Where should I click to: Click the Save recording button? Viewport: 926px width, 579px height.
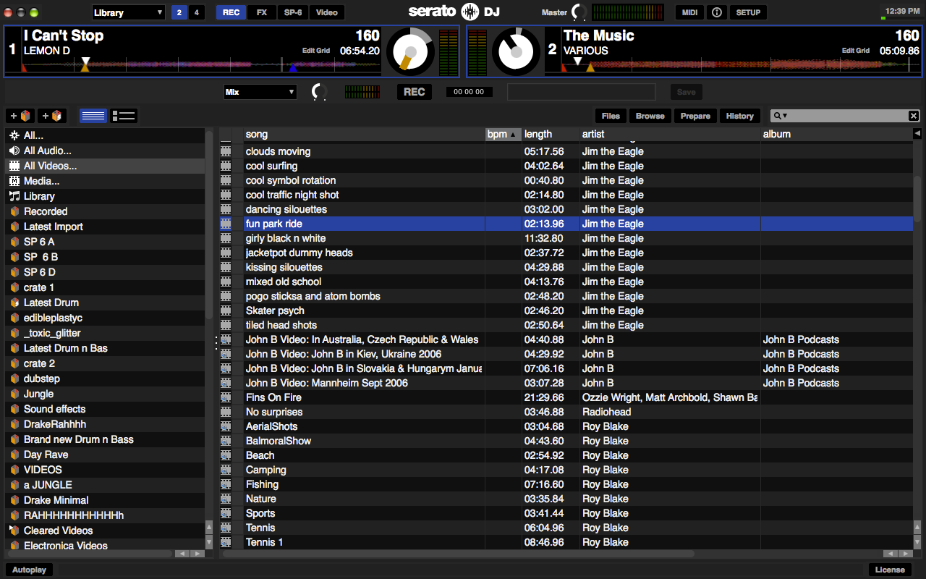[686, 92]
